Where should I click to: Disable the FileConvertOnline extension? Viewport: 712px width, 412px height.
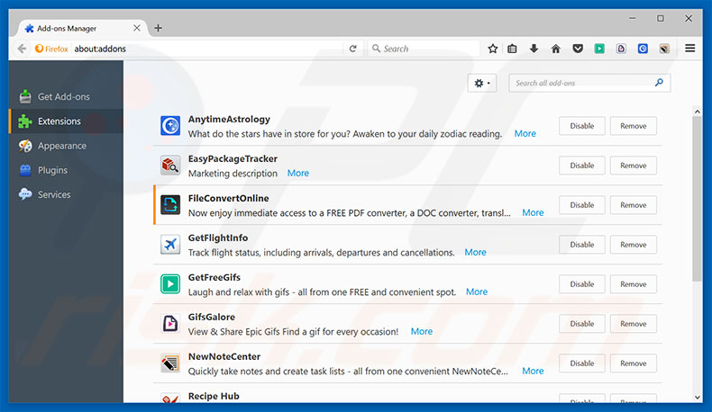pyautogui.click(x=581, y=205)
